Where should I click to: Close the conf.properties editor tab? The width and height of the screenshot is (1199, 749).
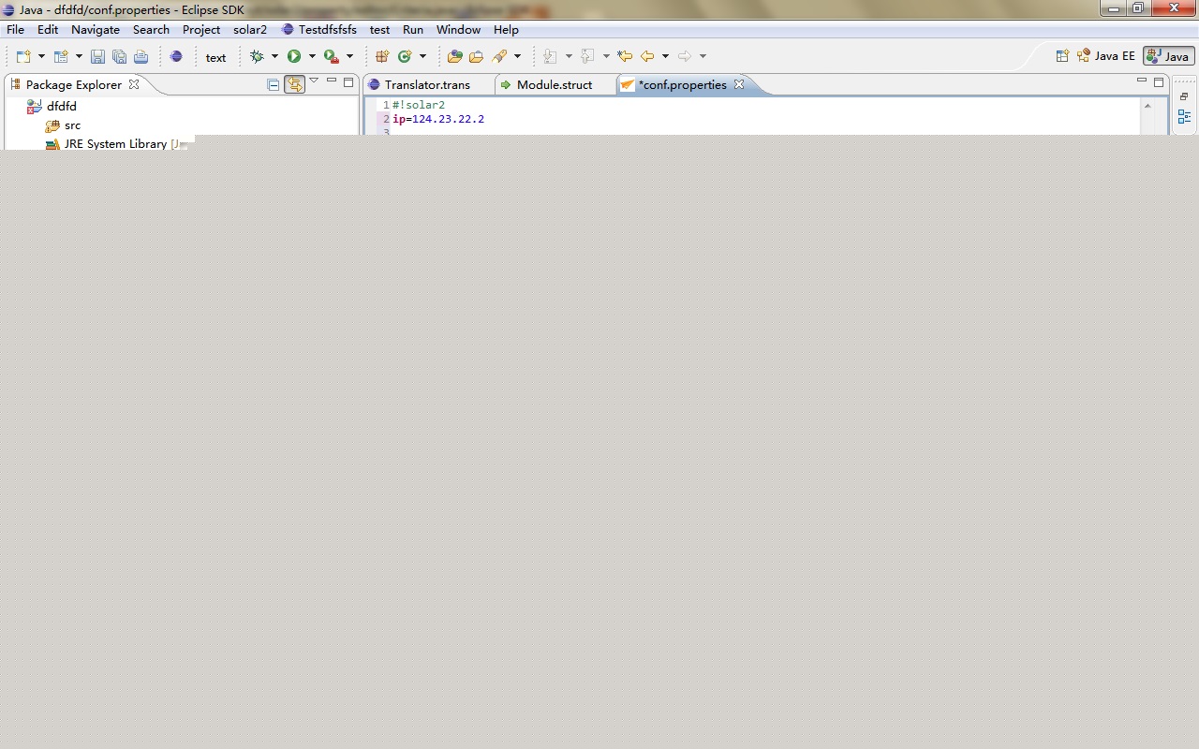tap(739, 84)
